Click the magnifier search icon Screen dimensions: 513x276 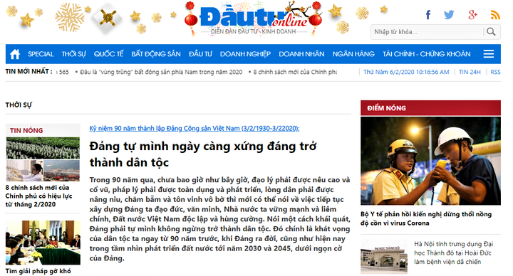tap(491, 32)
